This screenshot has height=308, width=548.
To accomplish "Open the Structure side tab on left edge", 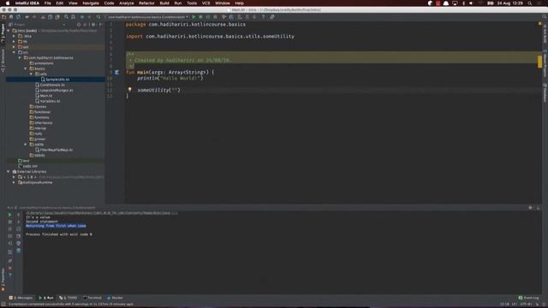I will click(x=3, y=61).
